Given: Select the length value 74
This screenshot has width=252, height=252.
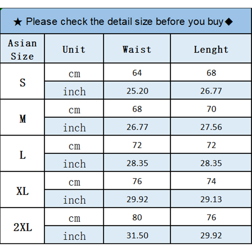Looking at the screenshot, I should tap(211, 181).
